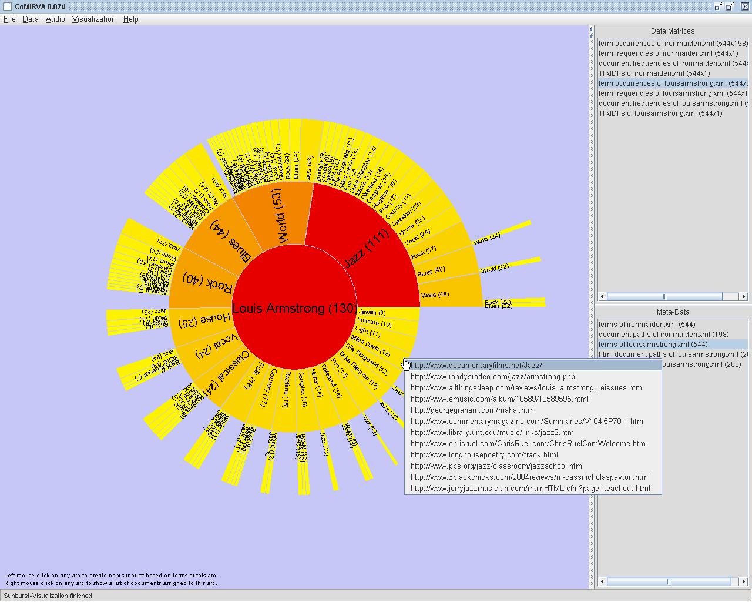Select 'TFxIDFs of ironmaiden.xml' matrix
The image size is (752, 602).
pyautogui.click(x=673, y=73)
